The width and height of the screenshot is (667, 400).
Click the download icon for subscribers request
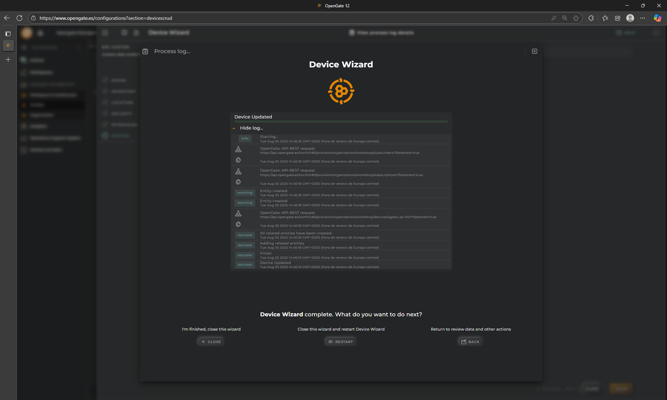pyautogui.click(x=238, y=149)
